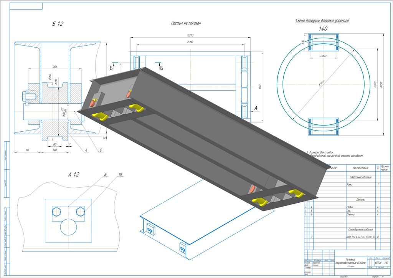The image size is (393, 278).
Task: Click the table header "Наименование"
Action: (360, 168)
